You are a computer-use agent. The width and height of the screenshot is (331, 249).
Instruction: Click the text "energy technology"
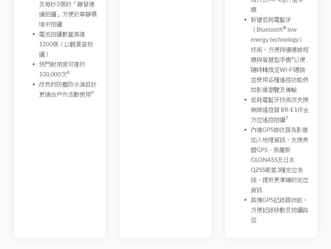tap(274, 40)
